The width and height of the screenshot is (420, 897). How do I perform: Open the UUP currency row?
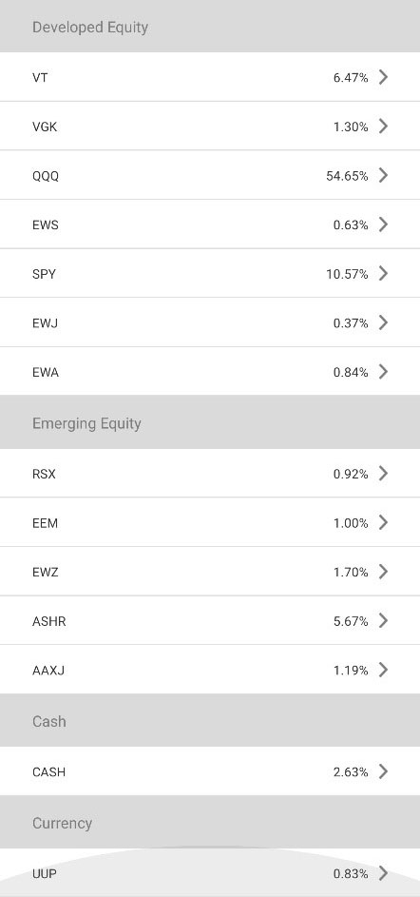210,873
